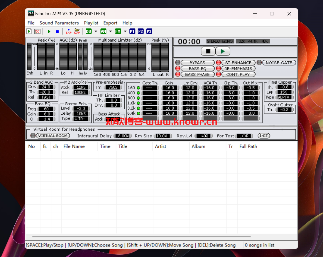Viewport: 323px width, 257px height.
Task: Change the For Test L<>R selector
Action: coord(244,136)
